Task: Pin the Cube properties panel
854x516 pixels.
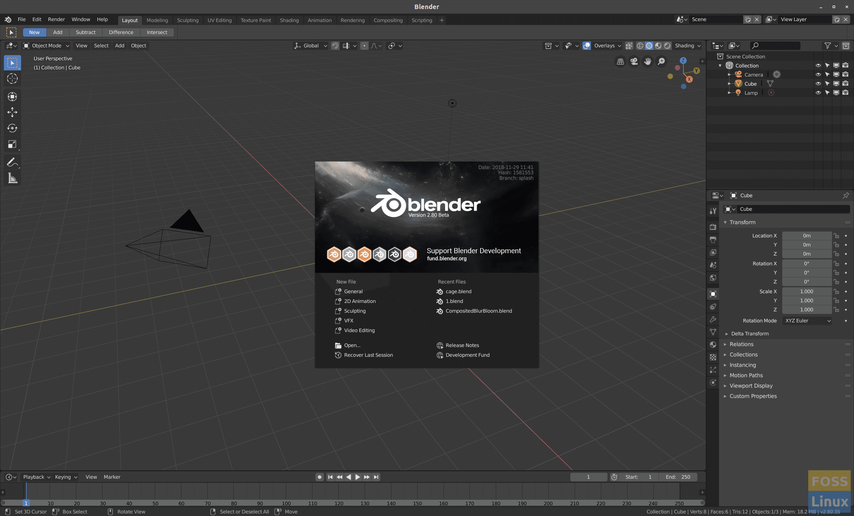Action: click(x=846, y=196)
